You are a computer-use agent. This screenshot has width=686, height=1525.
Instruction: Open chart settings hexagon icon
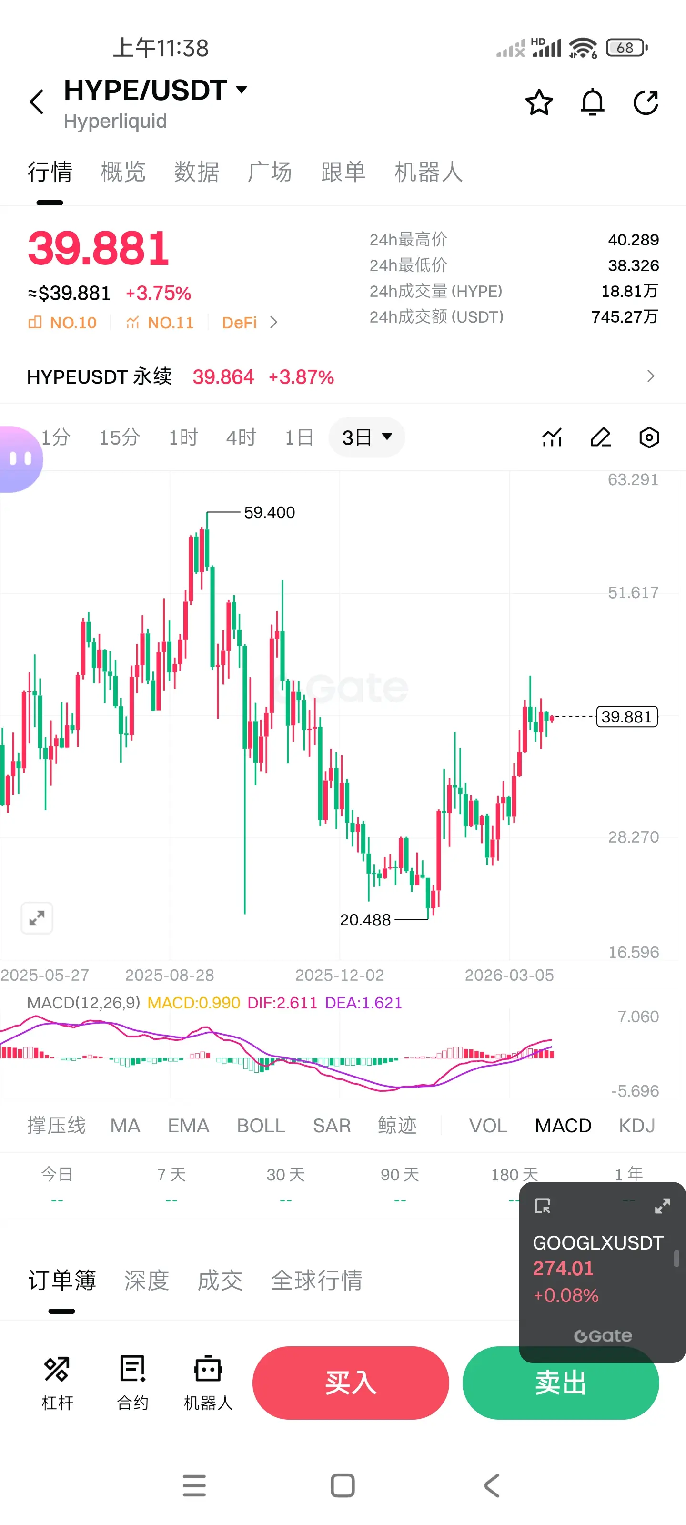pos(649,437)
